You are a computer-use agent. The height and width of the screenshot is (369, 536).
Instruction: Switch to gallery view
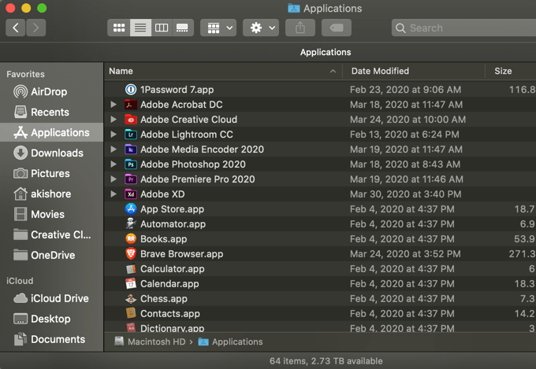pos(182,28)
